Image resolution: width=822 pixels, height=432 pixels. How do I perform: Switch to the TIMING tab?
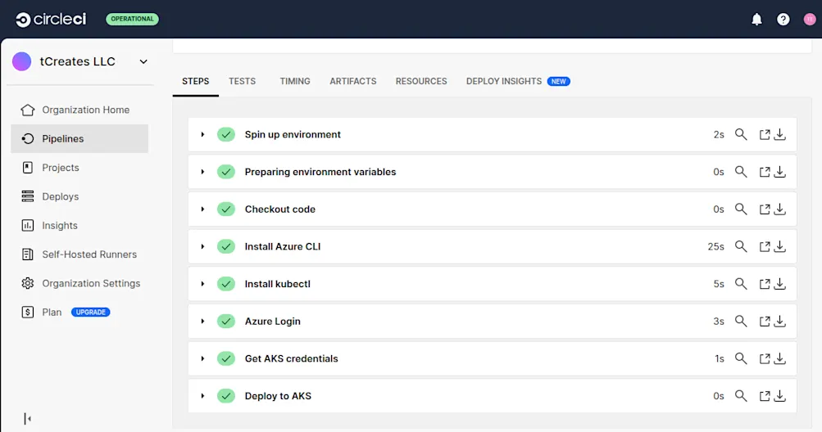294,81
